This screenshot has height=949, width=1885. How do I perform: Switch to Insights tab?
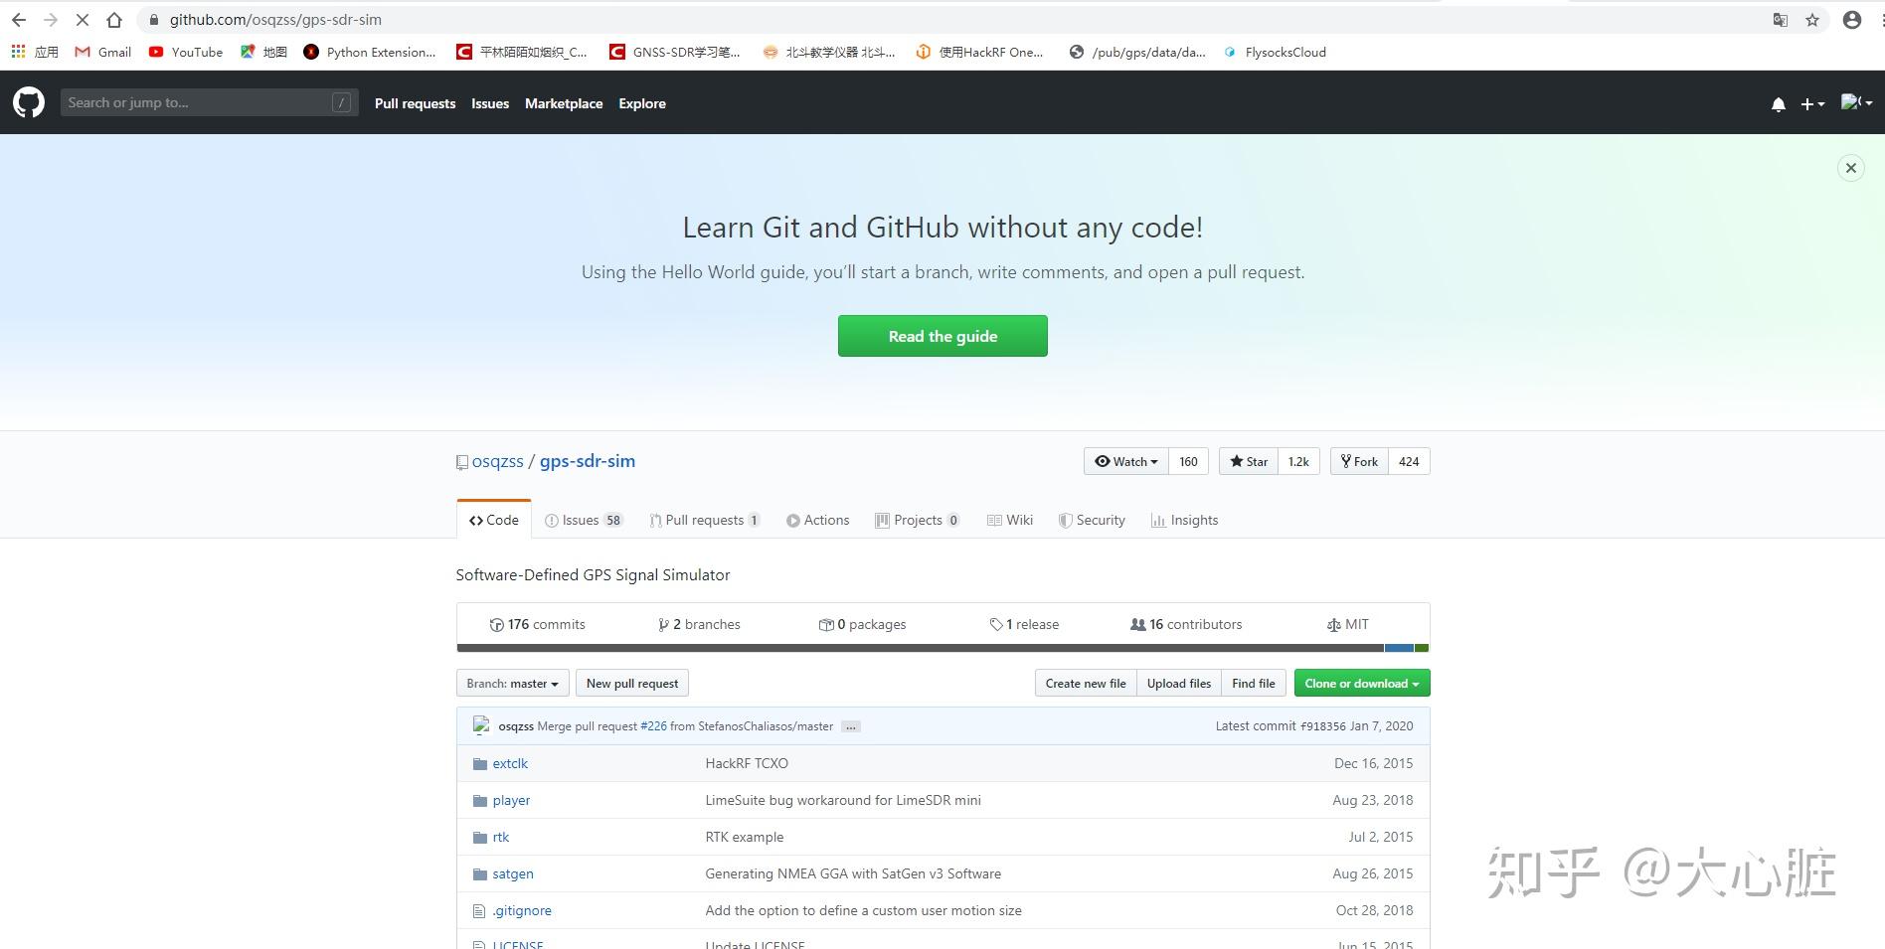pos(1184,520)
